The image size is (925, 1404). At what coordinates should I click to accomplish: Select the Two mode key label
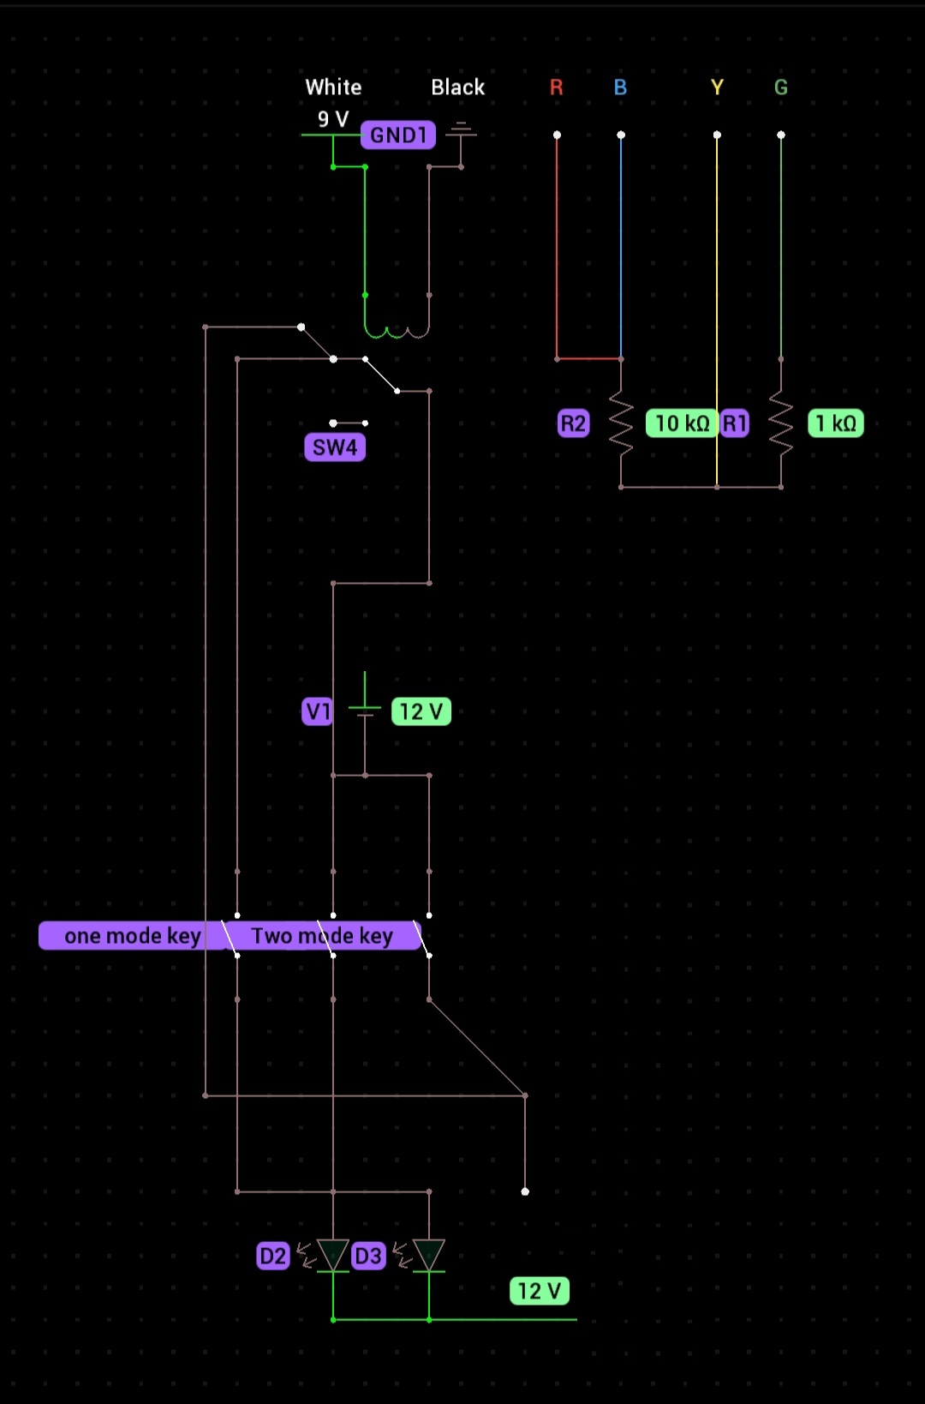pos(322,936)
